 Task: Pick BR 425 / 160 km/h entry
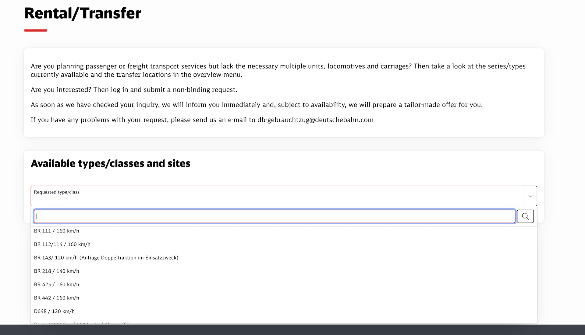pyautogui.click(x=57, y=284)
